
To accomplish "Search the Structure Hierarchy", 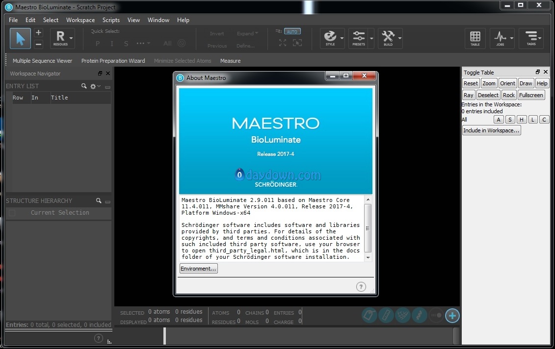I will (99, 200).
